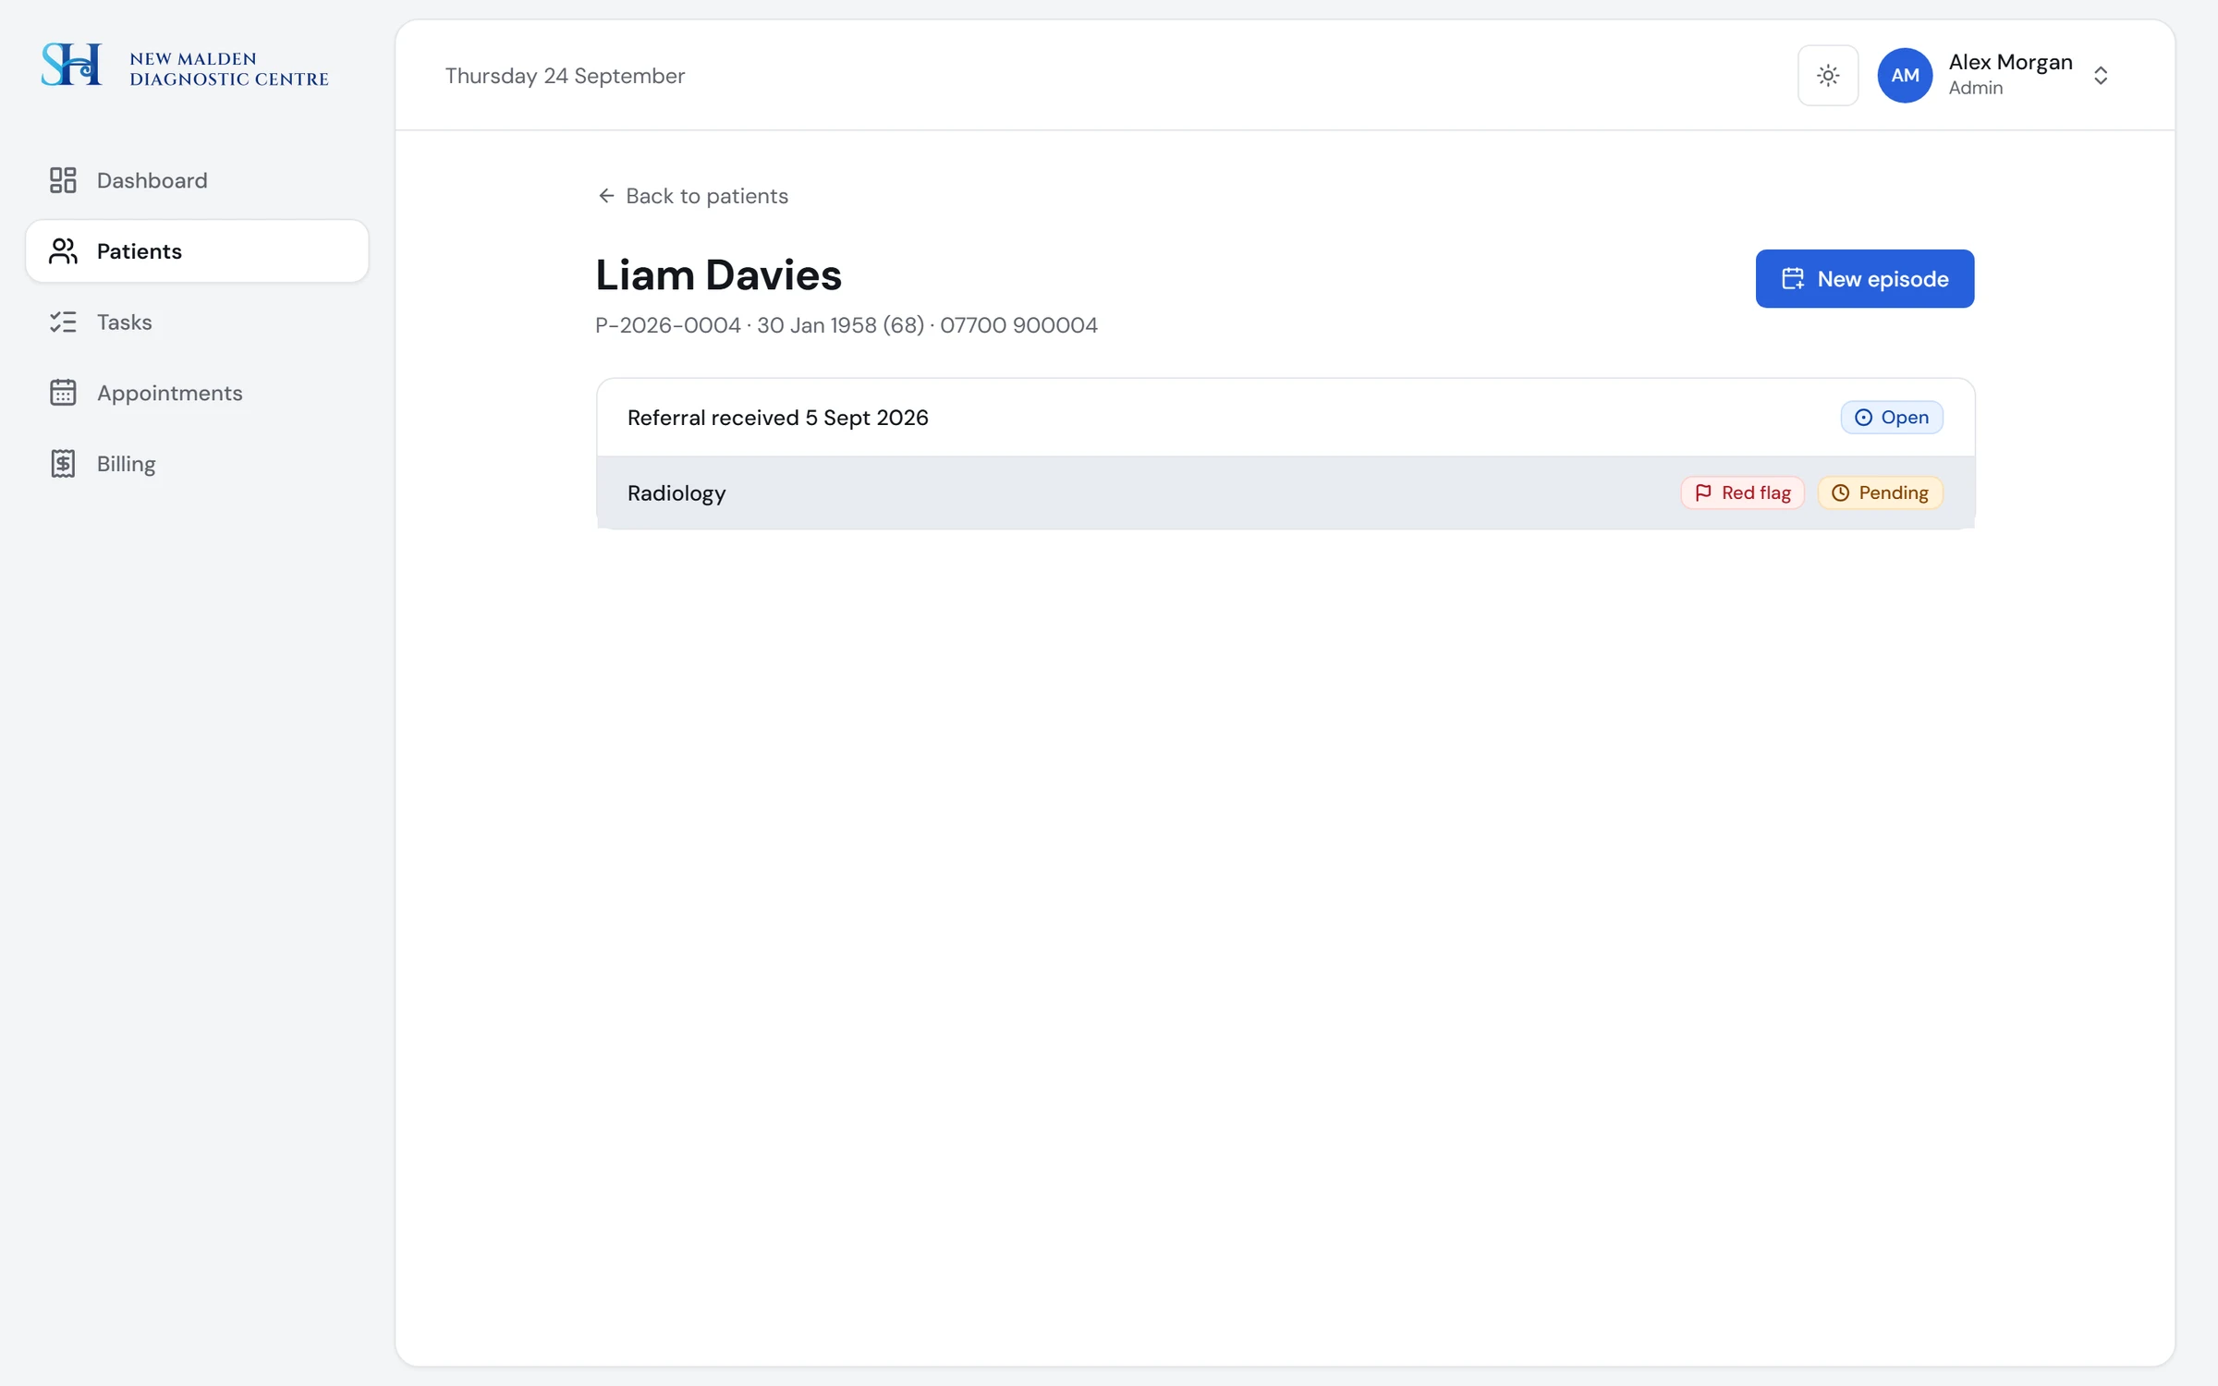The height and width of the screenshot is (1386, 2218).
Task: Click the back arrow icon
Action: pos(606,195)
